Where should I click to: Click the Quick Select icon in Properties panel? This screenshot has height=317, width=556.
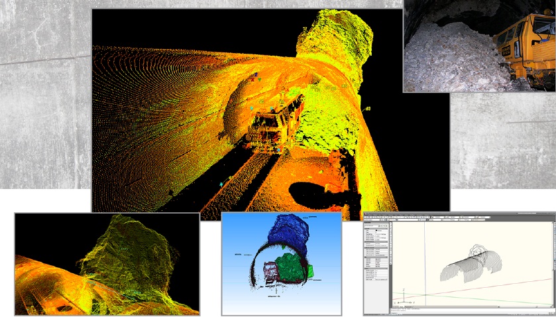coord(387,226)
